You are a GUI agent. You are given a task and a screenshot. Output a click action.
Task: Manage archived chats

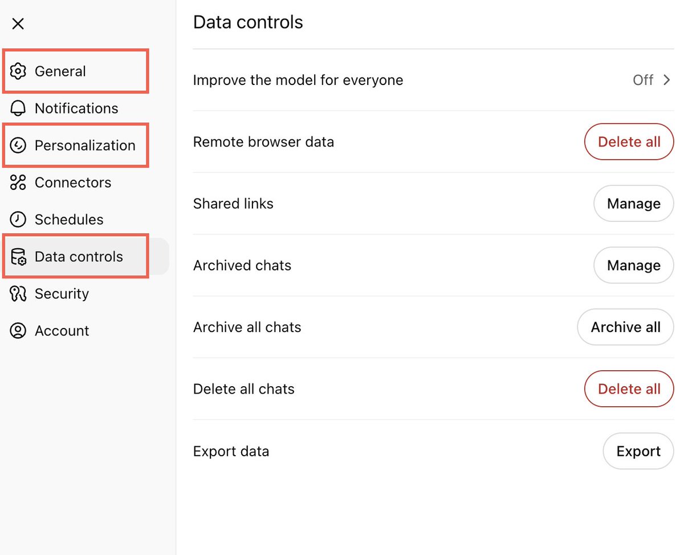633,265
